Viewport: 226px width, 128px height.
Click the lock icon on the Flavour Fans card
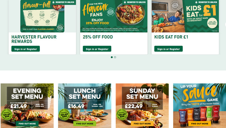(x=125, y=2)
